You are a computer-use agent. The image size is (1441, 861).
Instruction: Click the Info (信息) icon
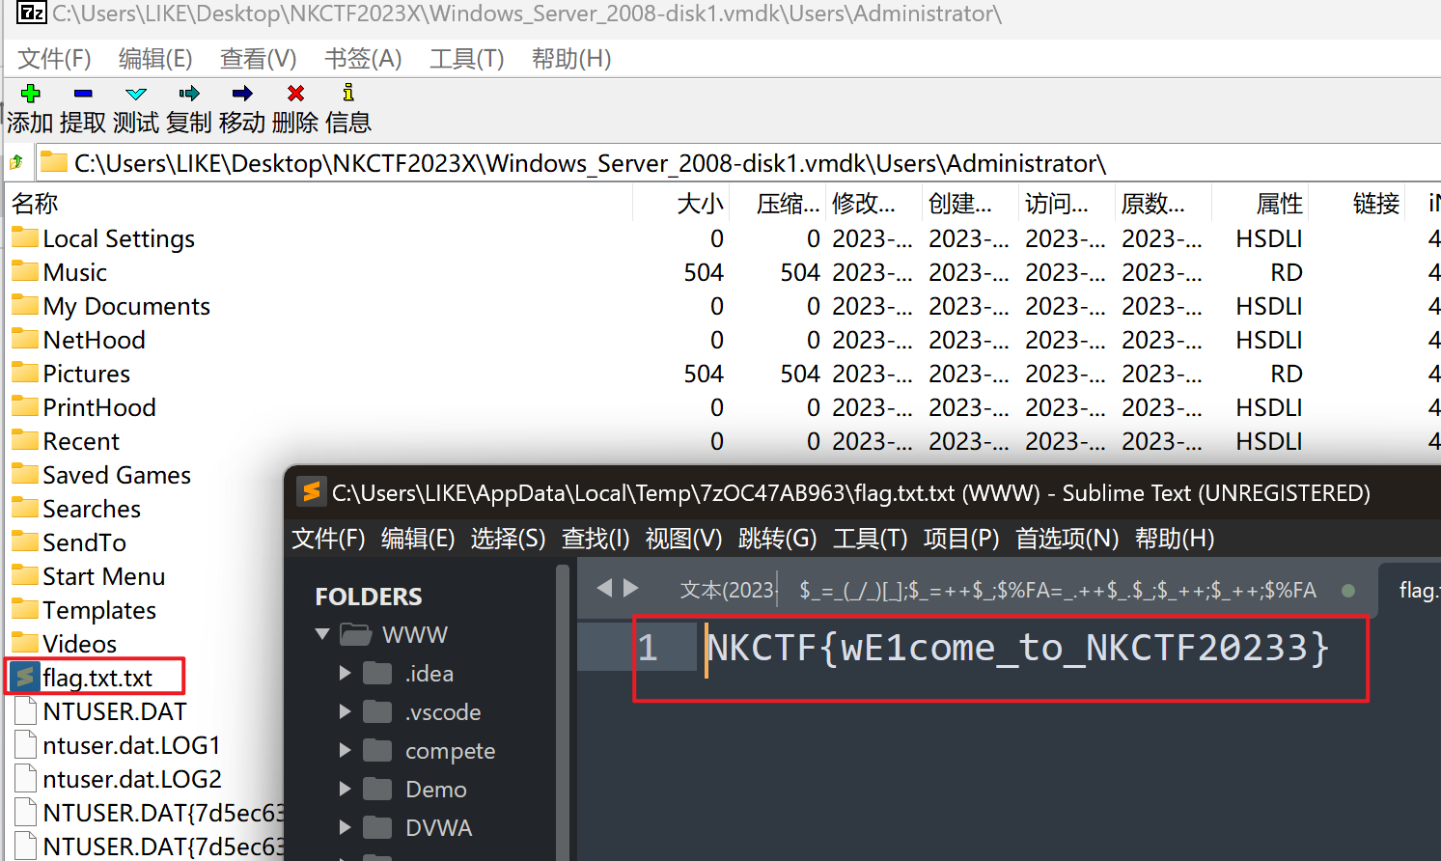[x=348, y=92]
